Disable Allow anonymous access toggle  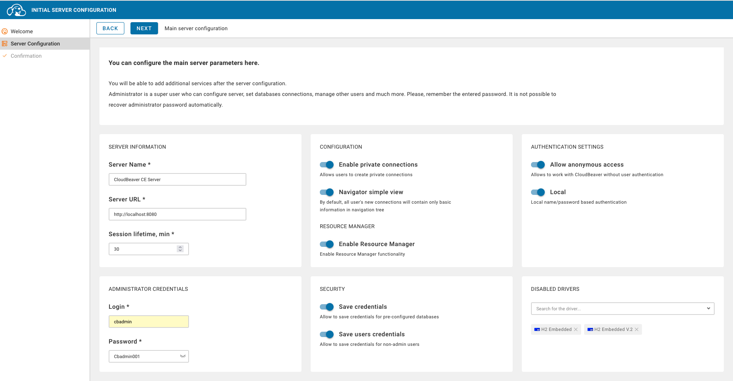click(x=538, y=165)
